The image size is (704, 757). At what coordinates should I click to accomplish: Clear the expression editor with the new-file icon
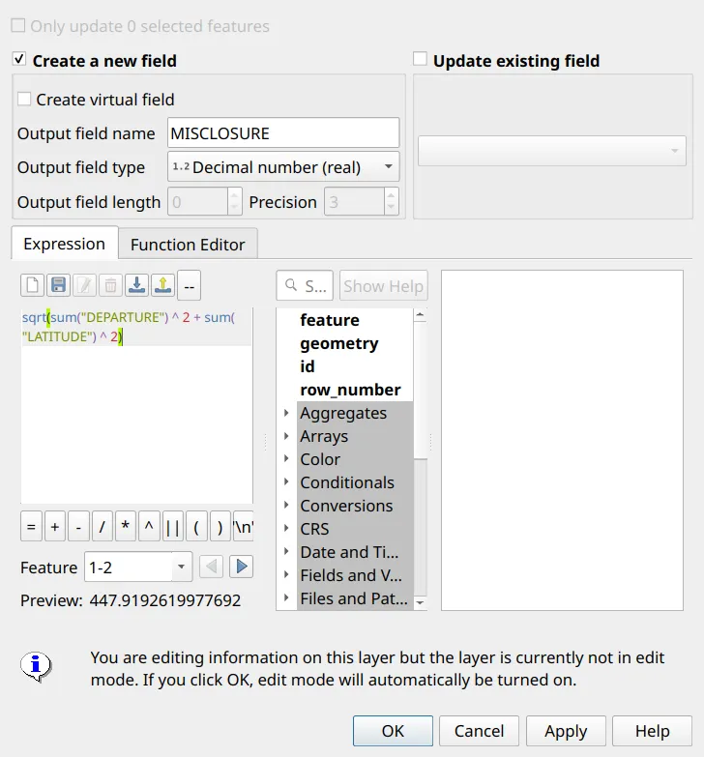[32, 285]
